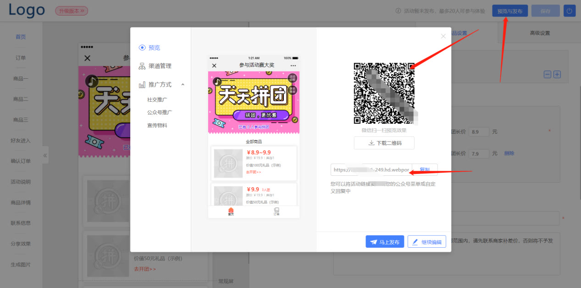Viewport: 581px width, 288px height.
Task: Click the 保存 save button
Action: tap(545, 10)
